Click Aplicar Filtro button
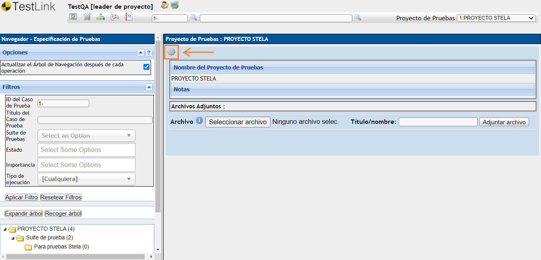This screenshot has height=260, width=541. pos(21,197)
